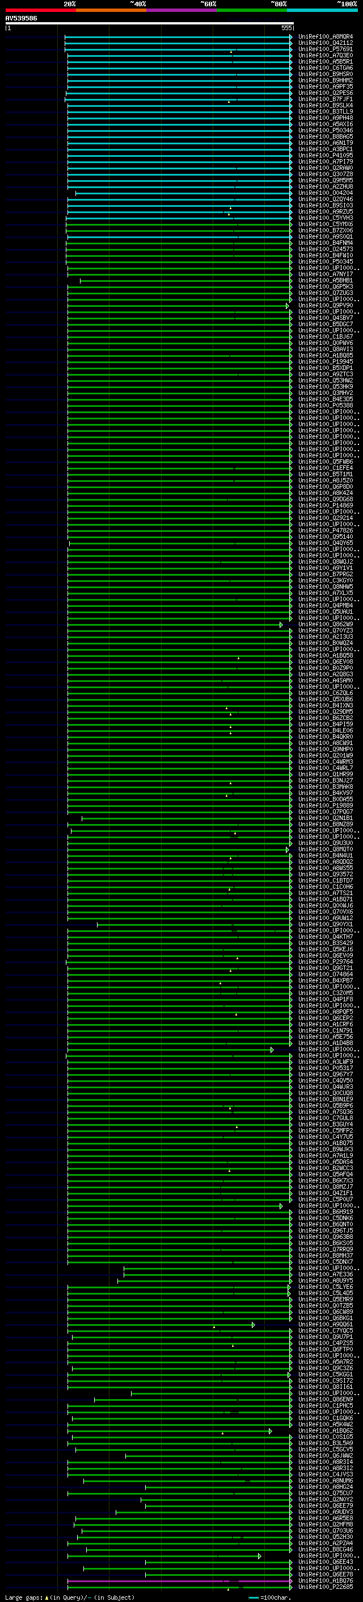Click label UniRef100_P50346
Viewport: 363px width, 1602px height.
tap(326, 131)
